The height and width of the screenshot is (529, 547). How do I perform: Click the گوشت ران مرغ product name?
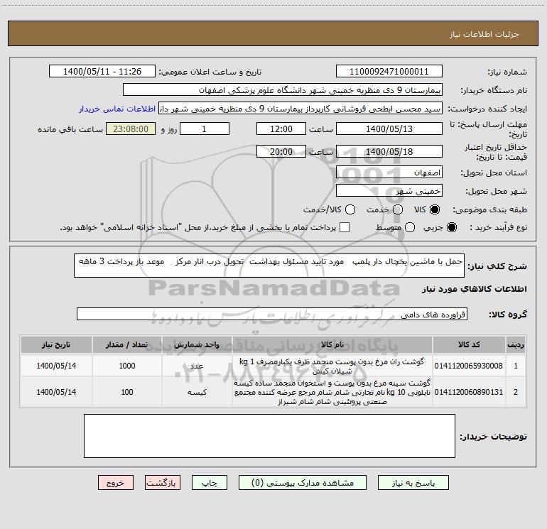(x=332, y=366)
